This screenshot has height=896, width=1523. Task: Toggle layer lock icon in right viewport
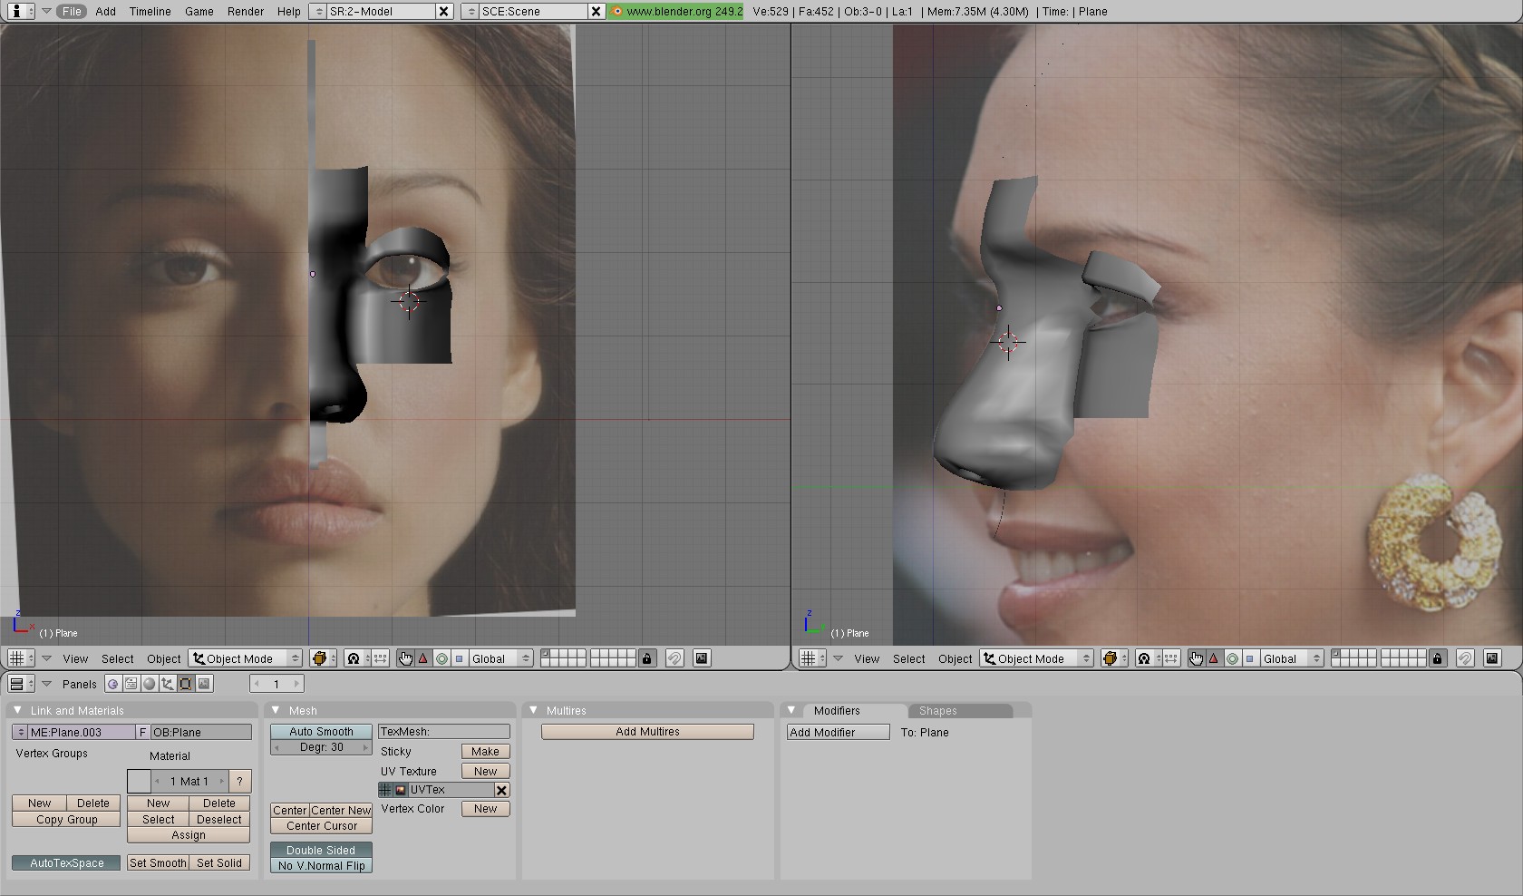pos(1437,659)
